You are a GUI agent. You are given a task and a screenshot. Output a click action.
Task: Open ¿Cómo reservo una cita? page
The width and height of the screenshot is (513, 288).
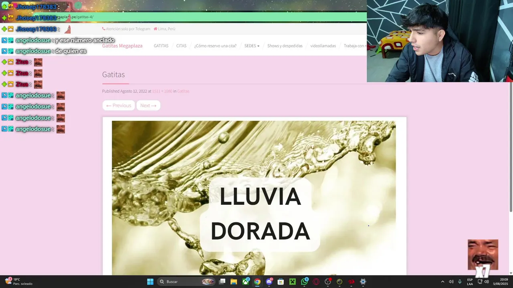pyautogui.click(x=215, y=46)
